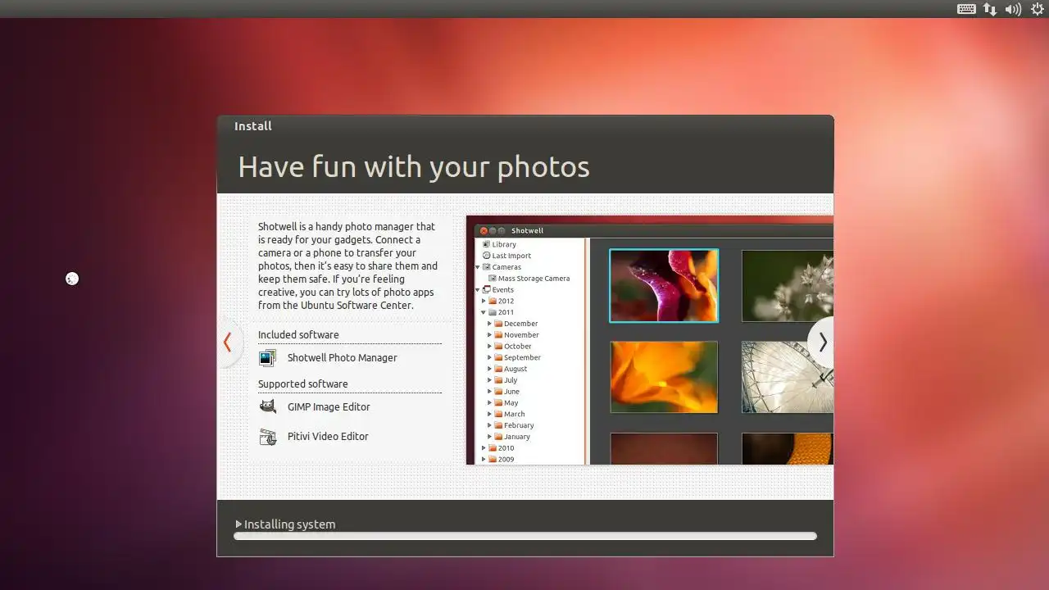The width and height of the screenshot is (1049, 590).
Task: Click the Included software heading
Action: point(298,334)
